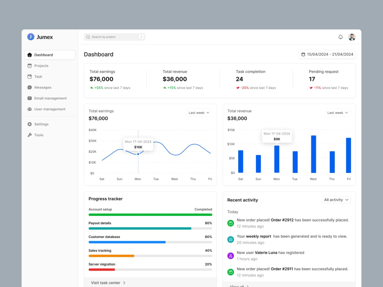This screenshot has height=287, width=383.
Task: Click purple user icon for Valerie Luna
Action: click(x=231, y=256)
